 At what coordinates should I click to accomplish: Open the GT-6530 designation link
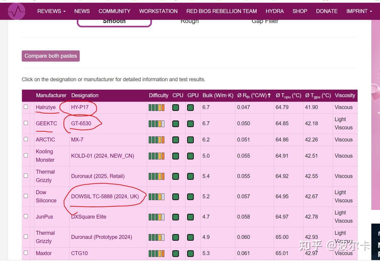click(81, 123)
